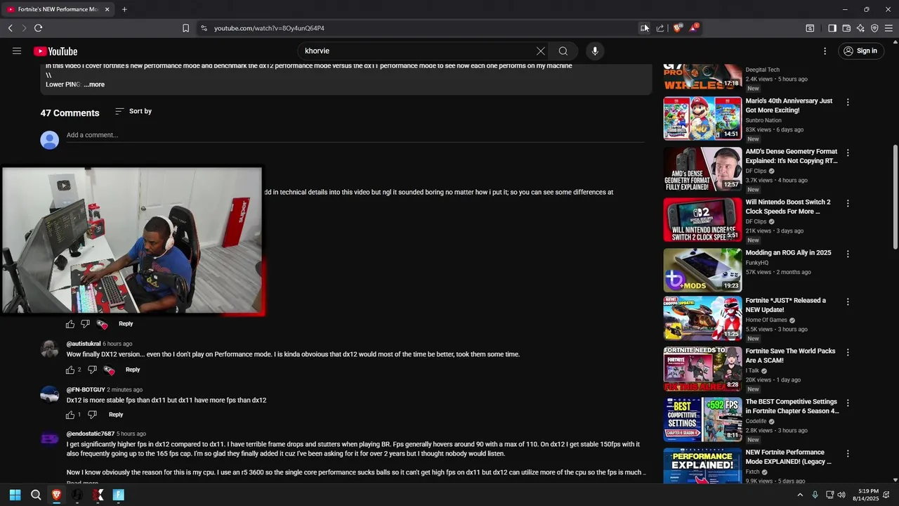Open Mario's 40th Anniversary video thumbnail
Viewport: 899px width, 506px height.
tap(702, 118)
